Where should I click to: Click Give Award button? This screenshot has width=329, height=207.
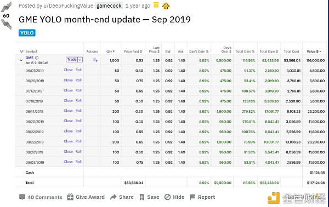pos(86,197)
